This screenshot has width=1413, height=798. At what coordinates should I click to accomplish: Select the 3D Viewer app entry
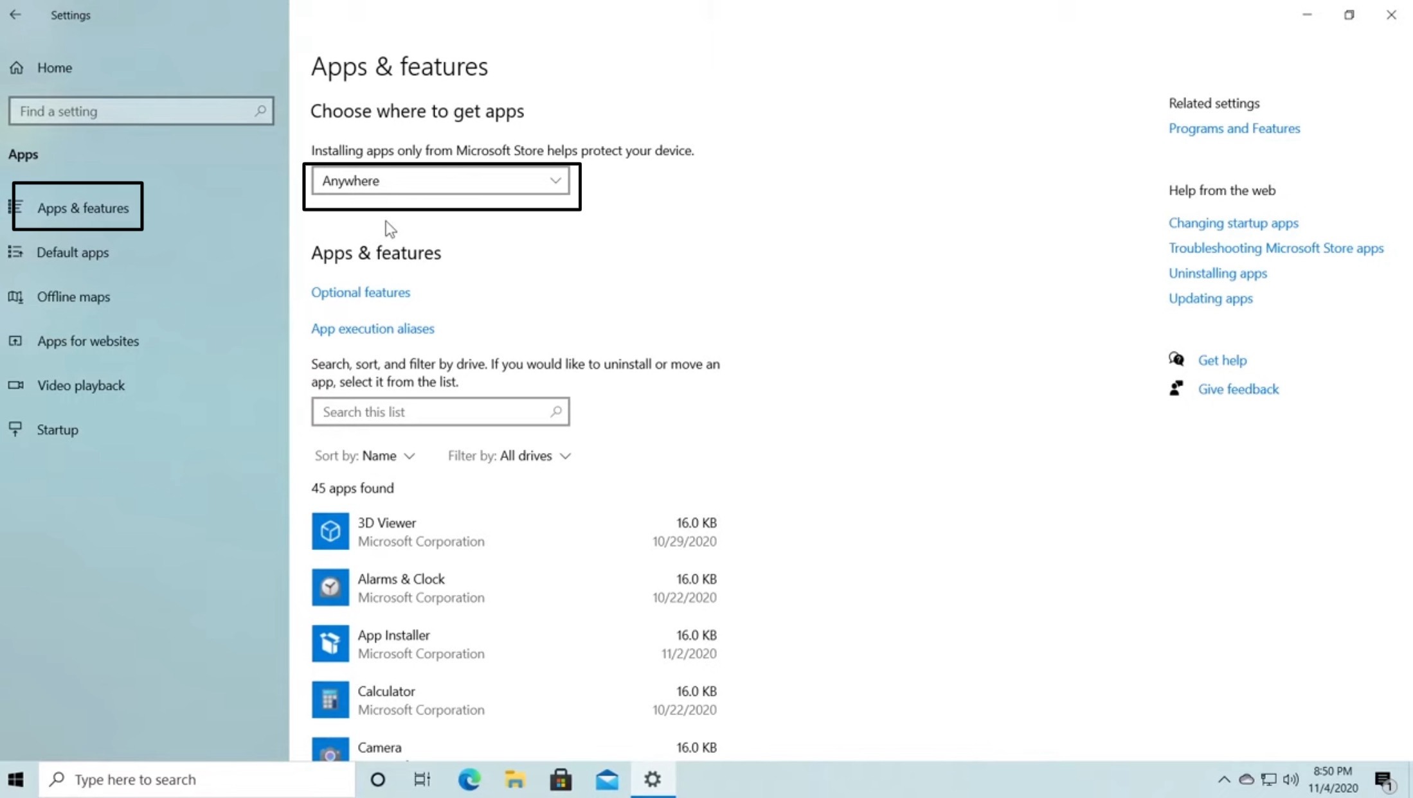(514, 531)
